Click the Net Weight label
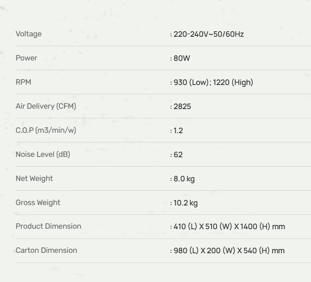311x282 pixels. click(34, 178)
